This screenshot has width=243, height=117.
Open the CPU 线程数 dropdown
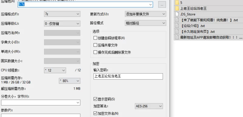pos(55,70)
